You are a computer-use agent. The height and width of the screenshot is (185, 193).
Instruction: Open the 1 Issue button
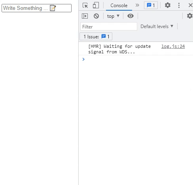click(96, 36)
